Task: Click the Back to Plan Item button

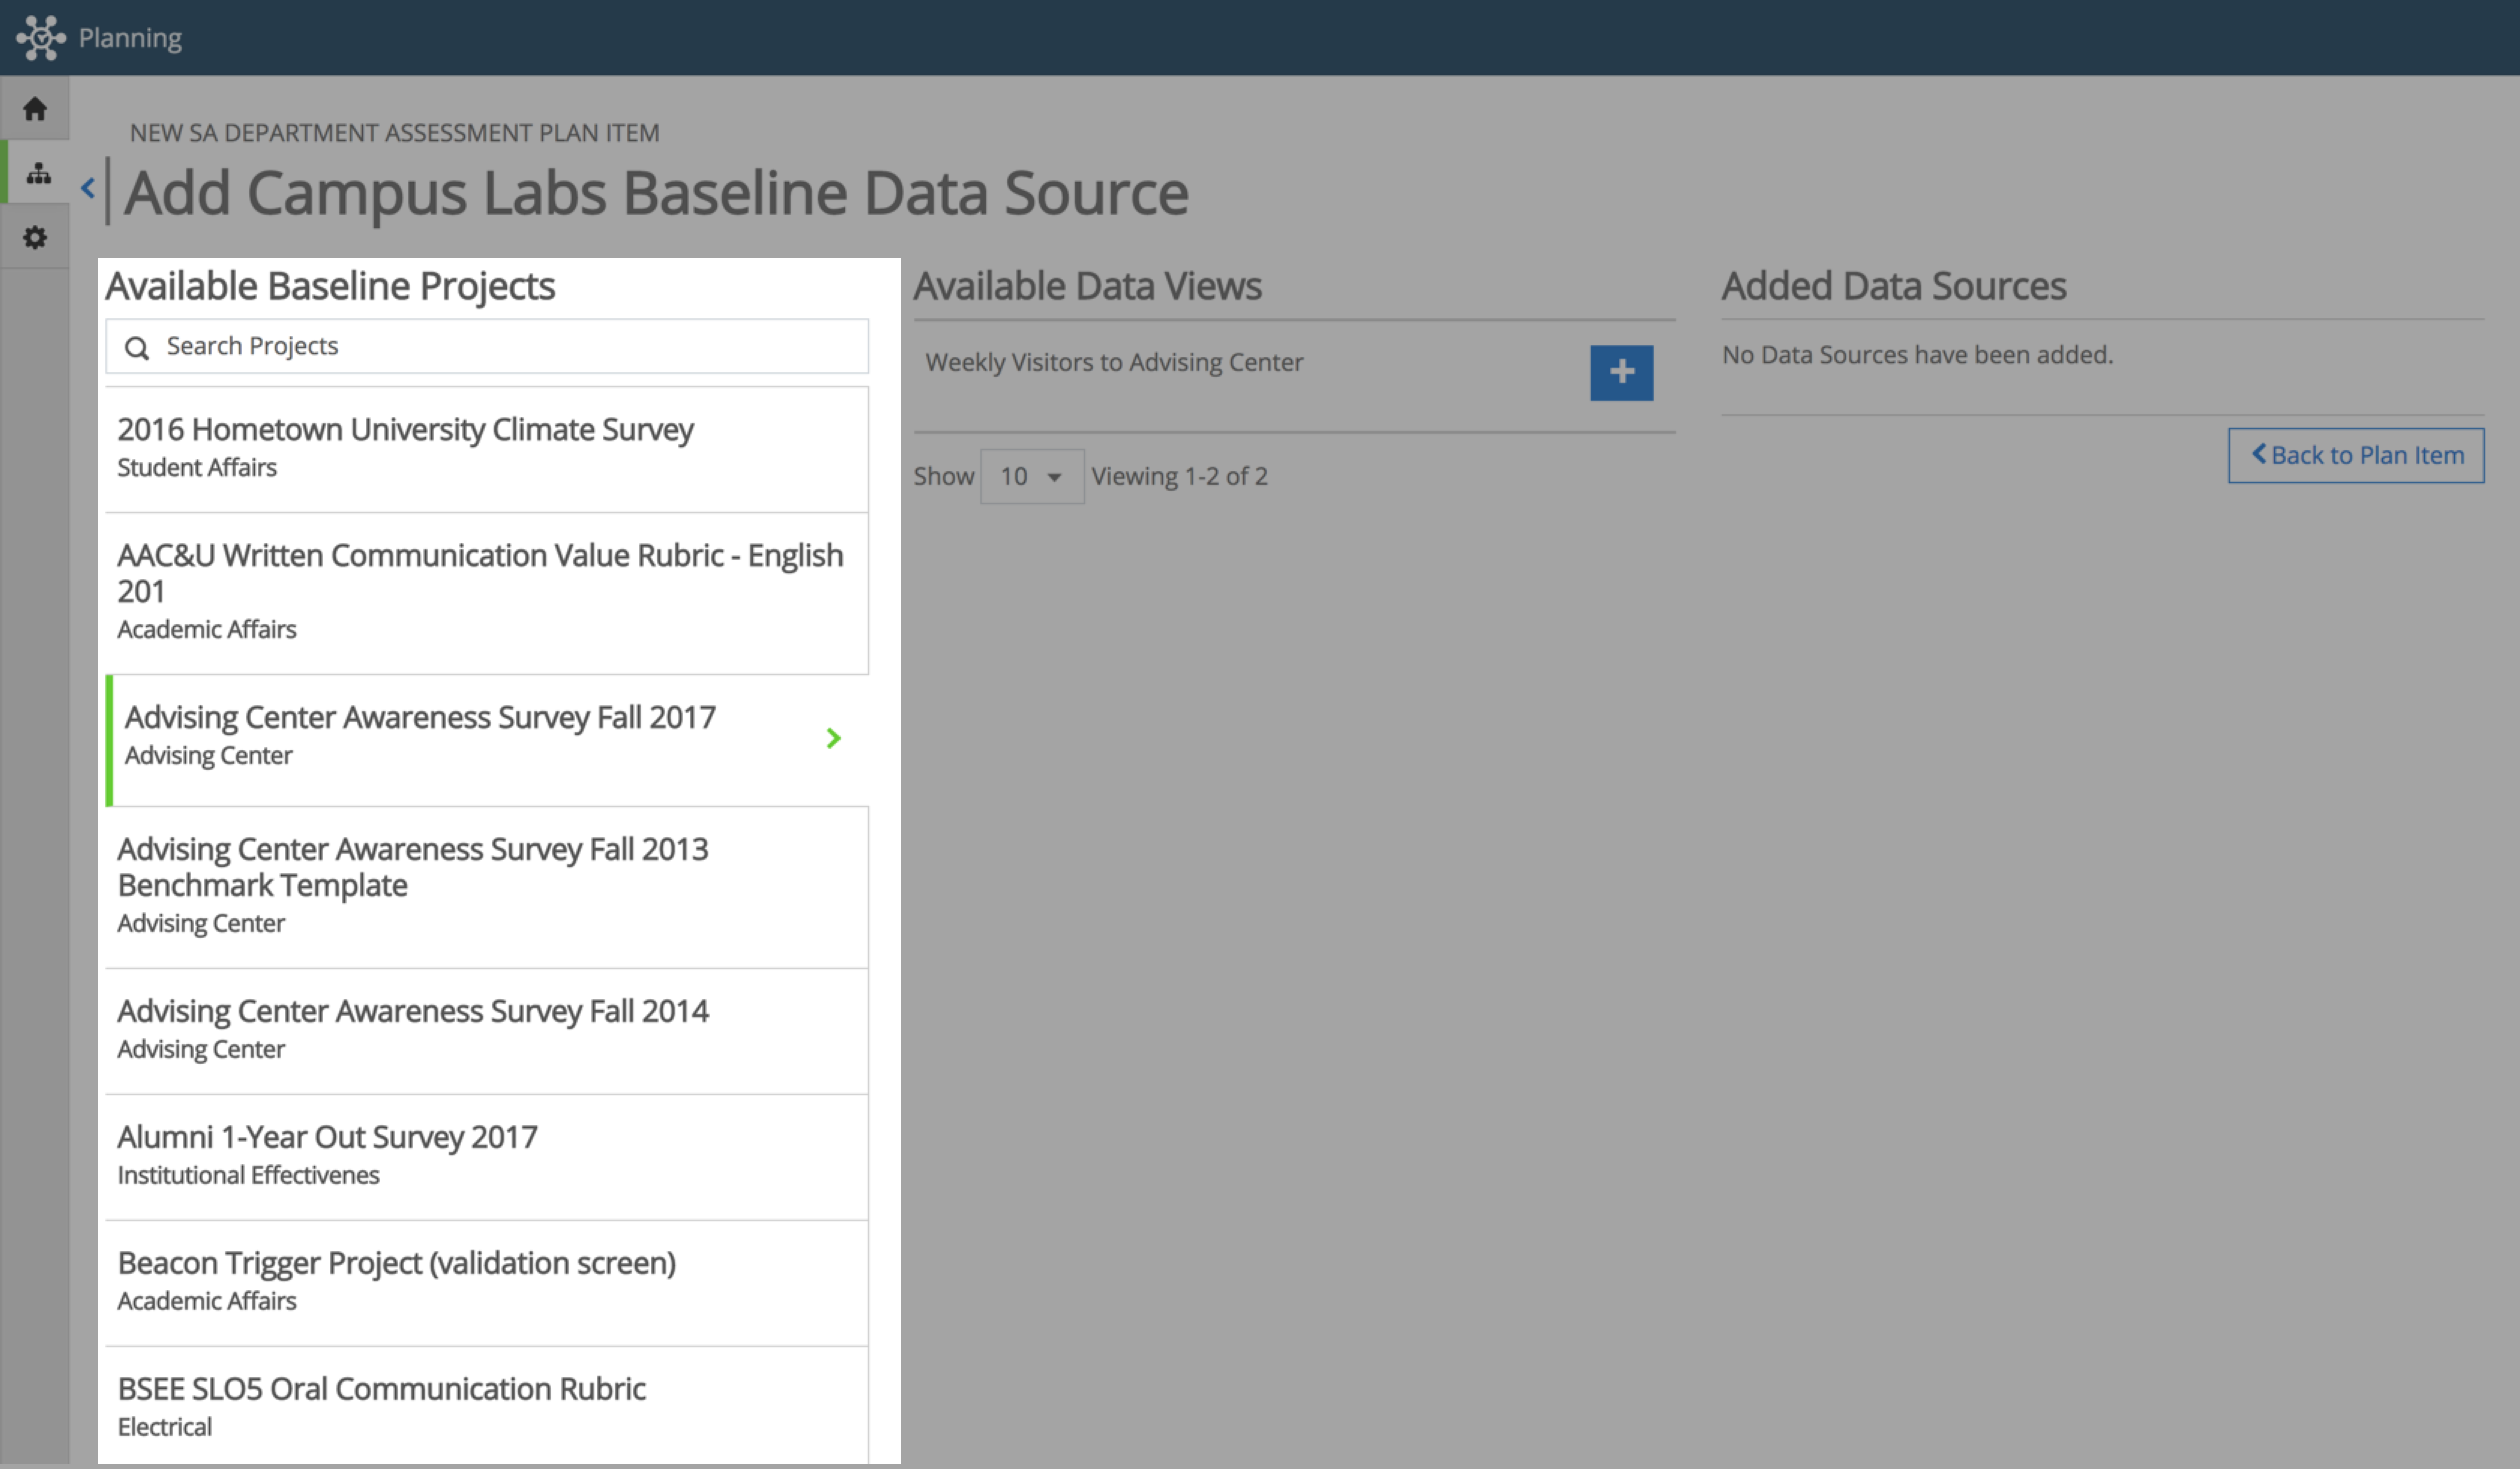Action: click(2356, 456)
